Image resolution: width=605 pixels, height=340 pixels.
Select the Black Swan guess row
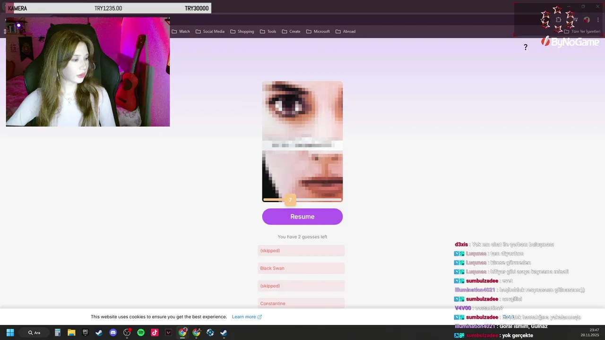pyautogui.click(x=301, y=268)
